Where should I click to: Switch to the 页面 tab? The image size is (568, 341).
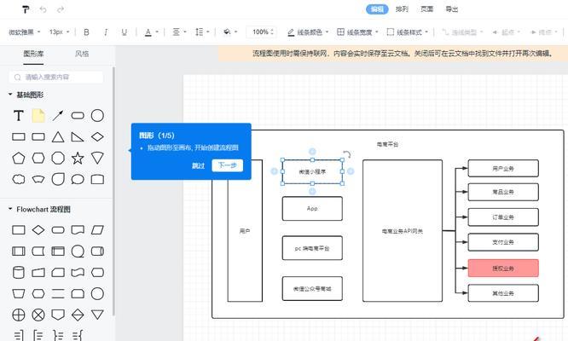click(x=426, y=9)
